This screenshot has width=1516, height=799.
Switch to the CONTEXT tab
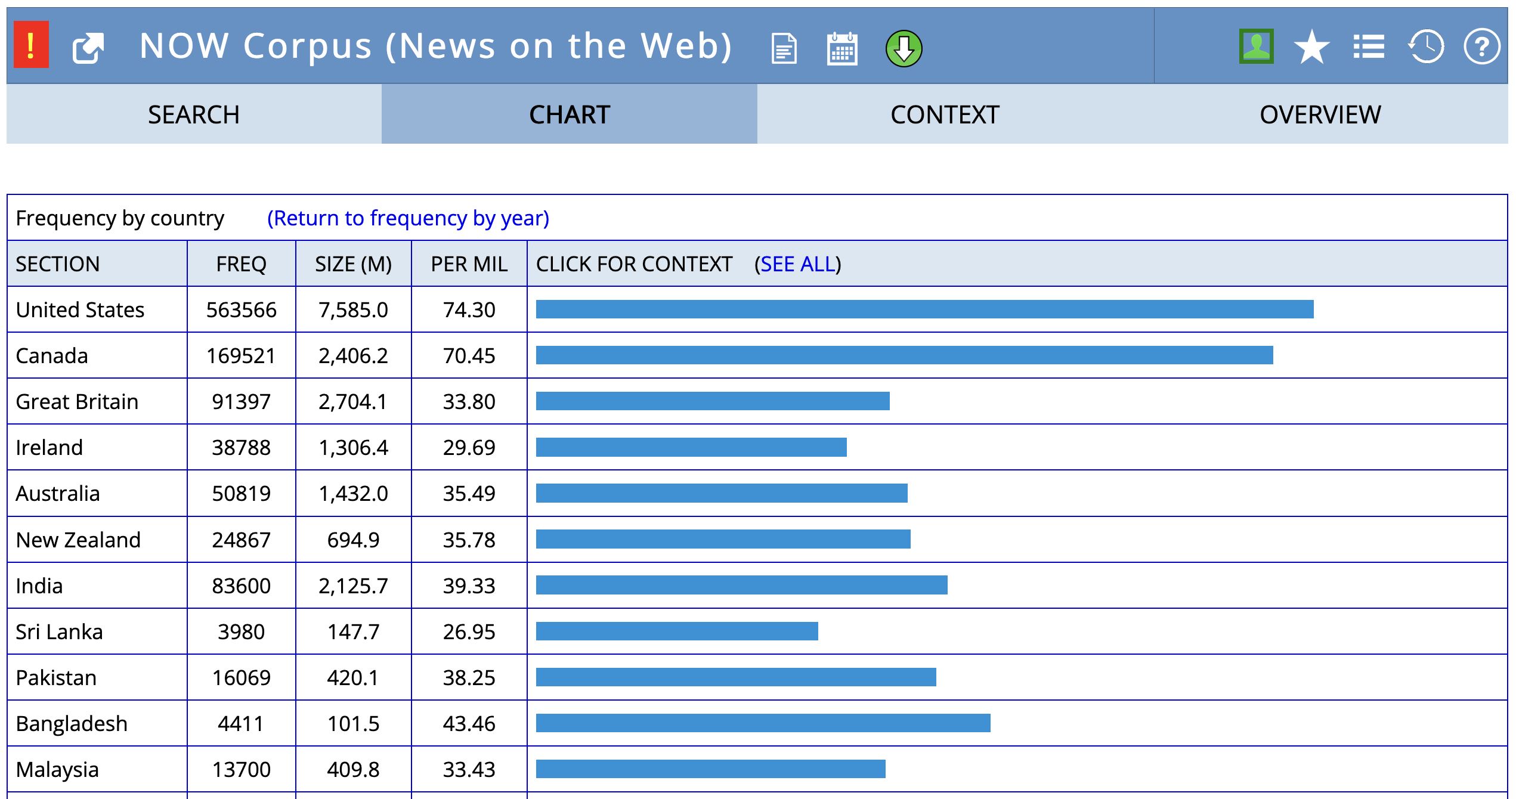click(945, 114)
